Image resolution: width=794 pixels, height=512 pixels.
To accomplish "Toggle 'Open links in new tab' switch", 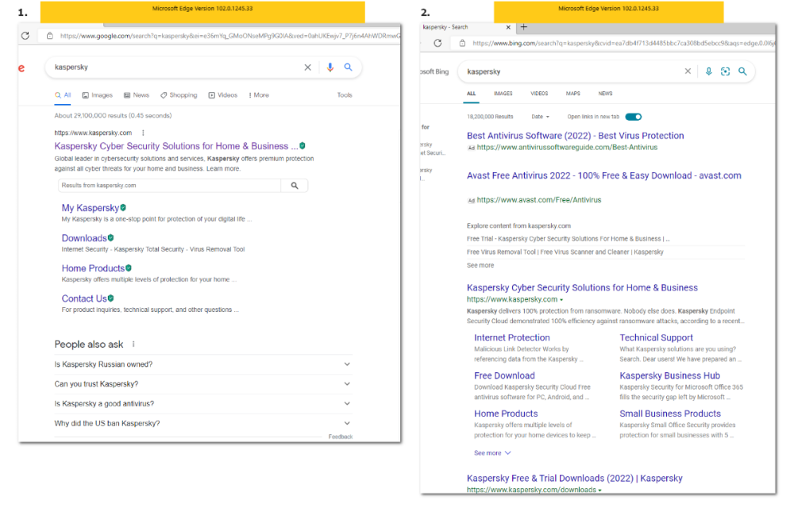I will pos(633,117).
